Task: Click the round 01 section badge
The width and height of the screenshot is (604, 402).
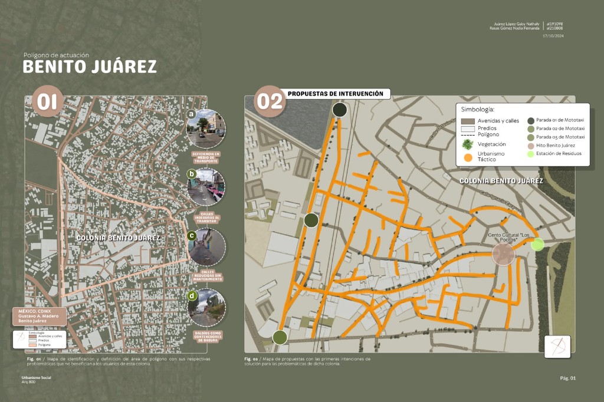Action: [x=47, y=101]
